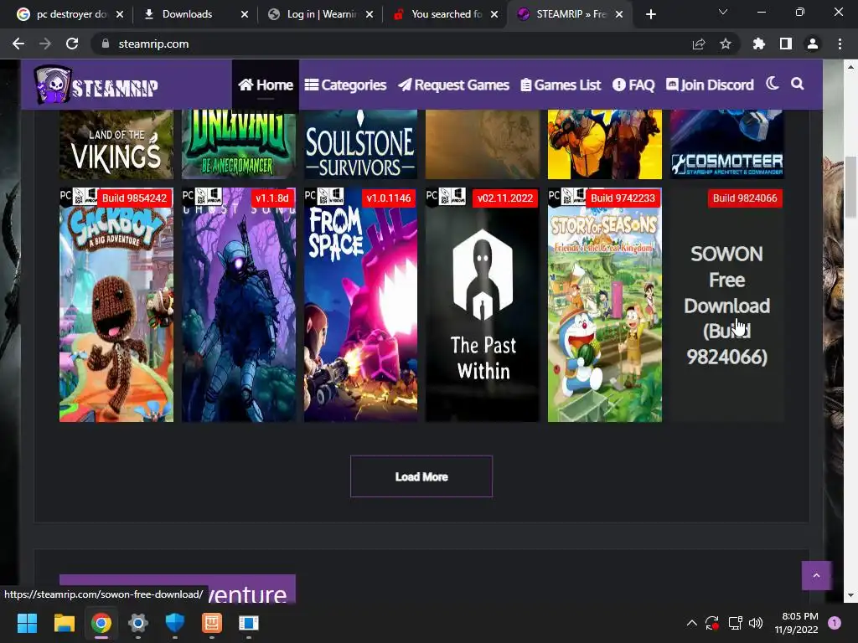Screen dimensions: 858x643
Task: Open the network display tray icon
Action: 735,623
